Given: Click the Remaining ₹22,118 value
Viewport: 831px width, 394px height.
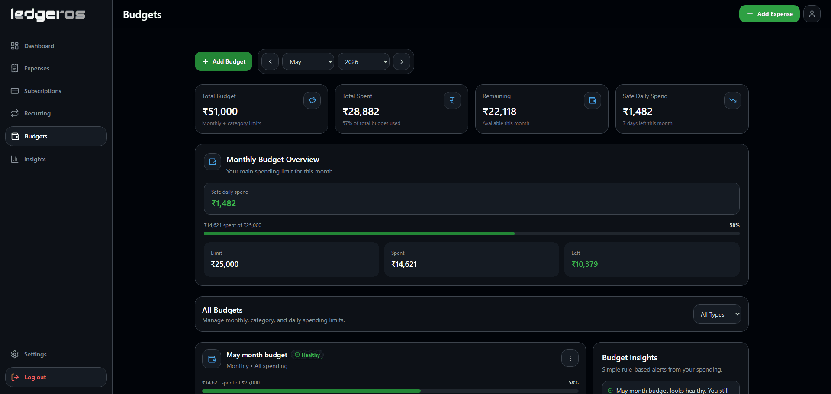Looking at the screenshot, I should (x=499, y=112).
